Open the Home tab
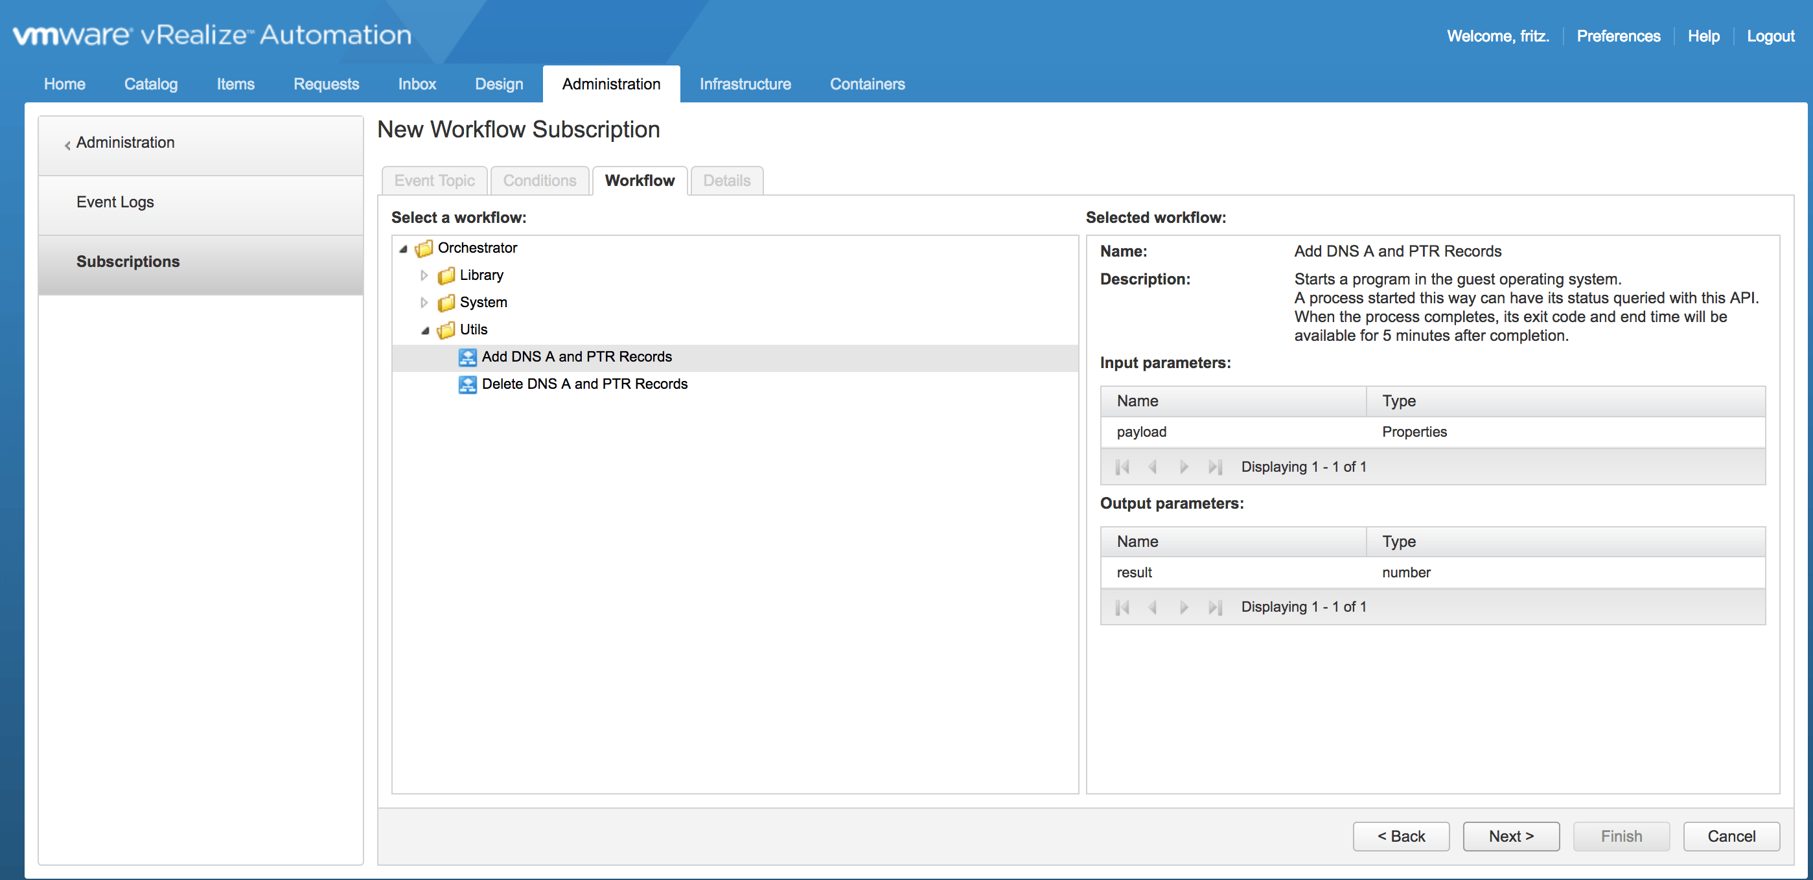 pos(65,84)
